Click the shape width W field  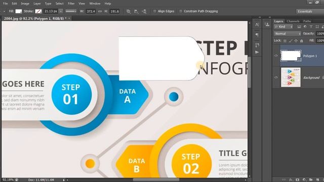pyautogui.click(x=91, y=11)
